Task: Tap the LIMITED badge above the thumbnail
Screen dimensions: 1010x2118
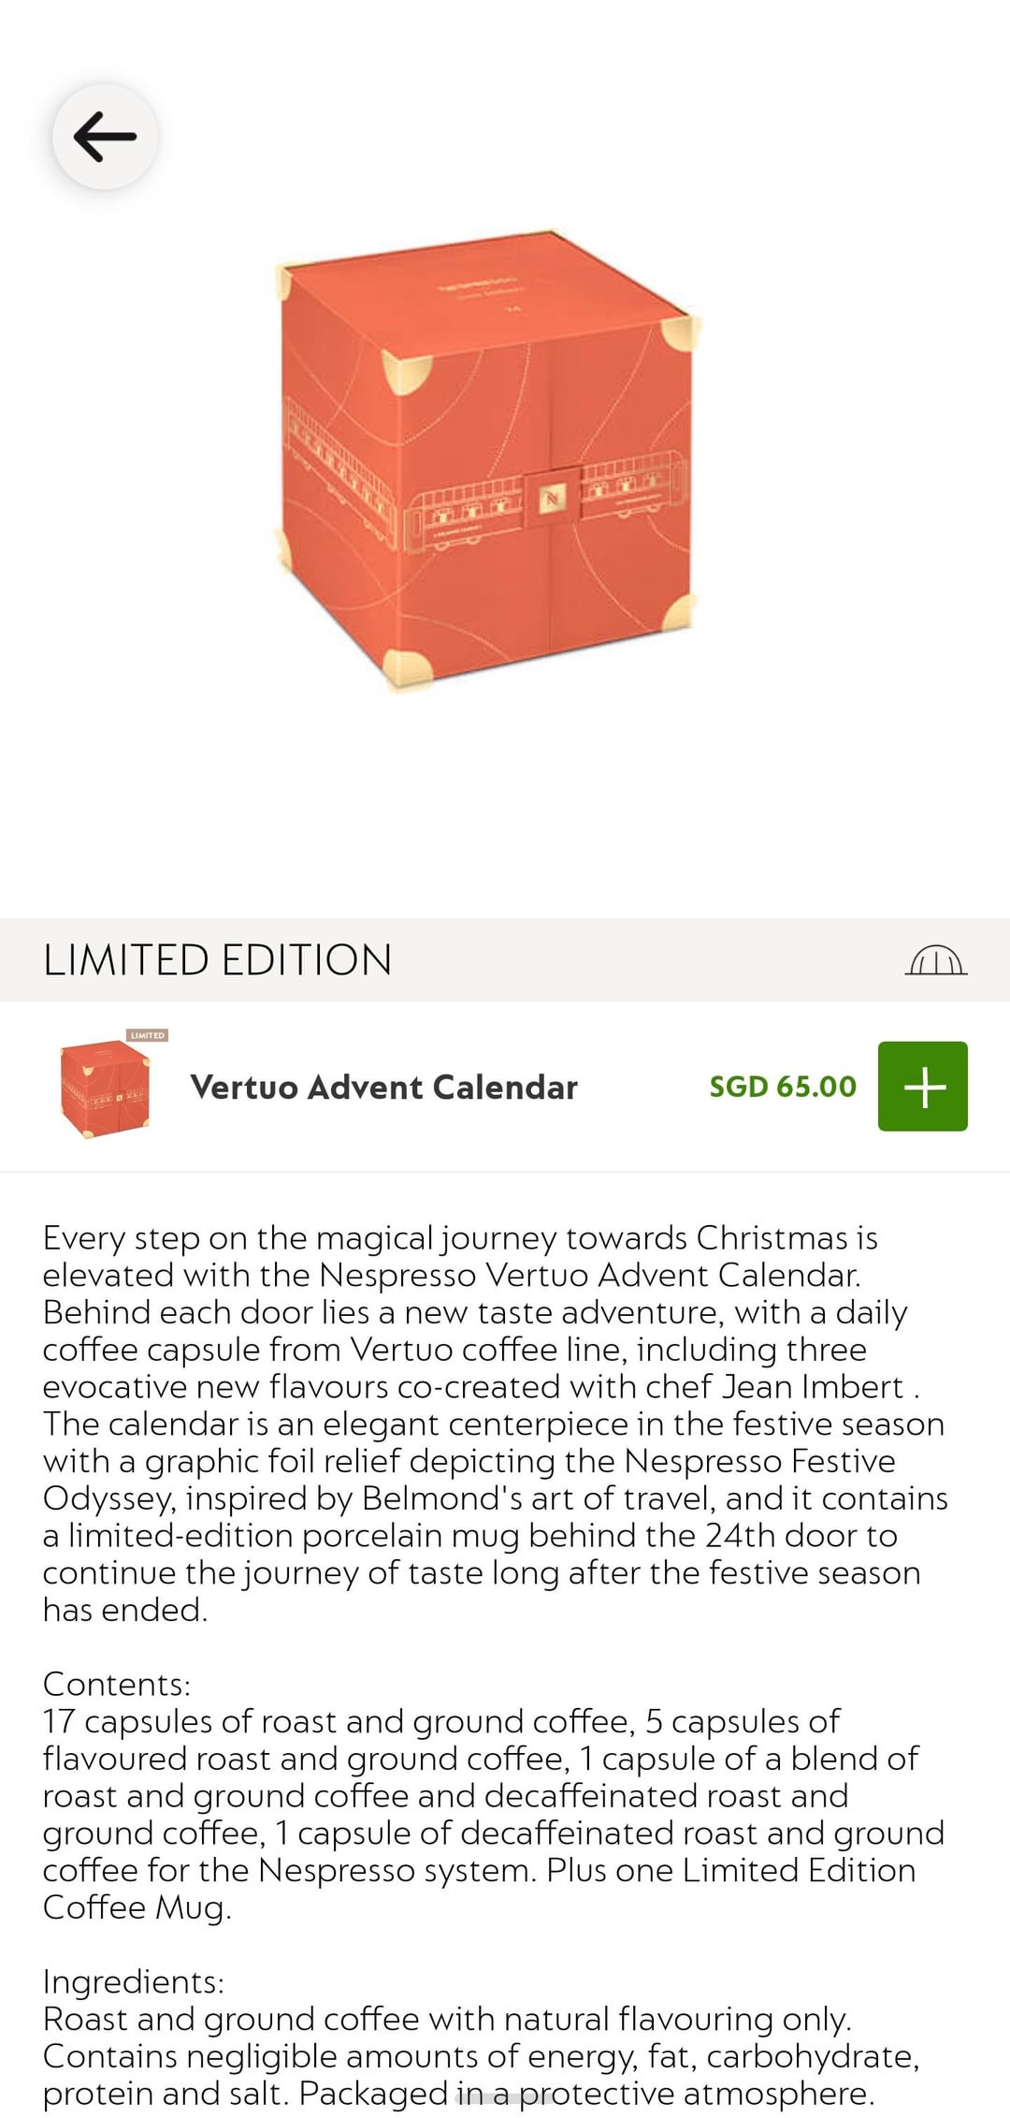Action: point(148,1035)
